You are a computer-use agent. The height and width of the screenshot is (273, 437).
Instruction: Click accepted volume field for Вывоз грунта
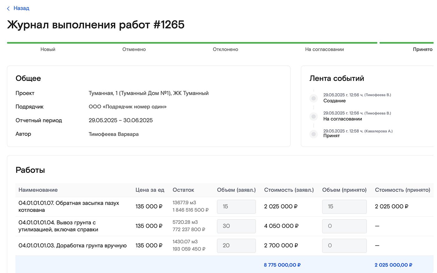tap(344, 226)
